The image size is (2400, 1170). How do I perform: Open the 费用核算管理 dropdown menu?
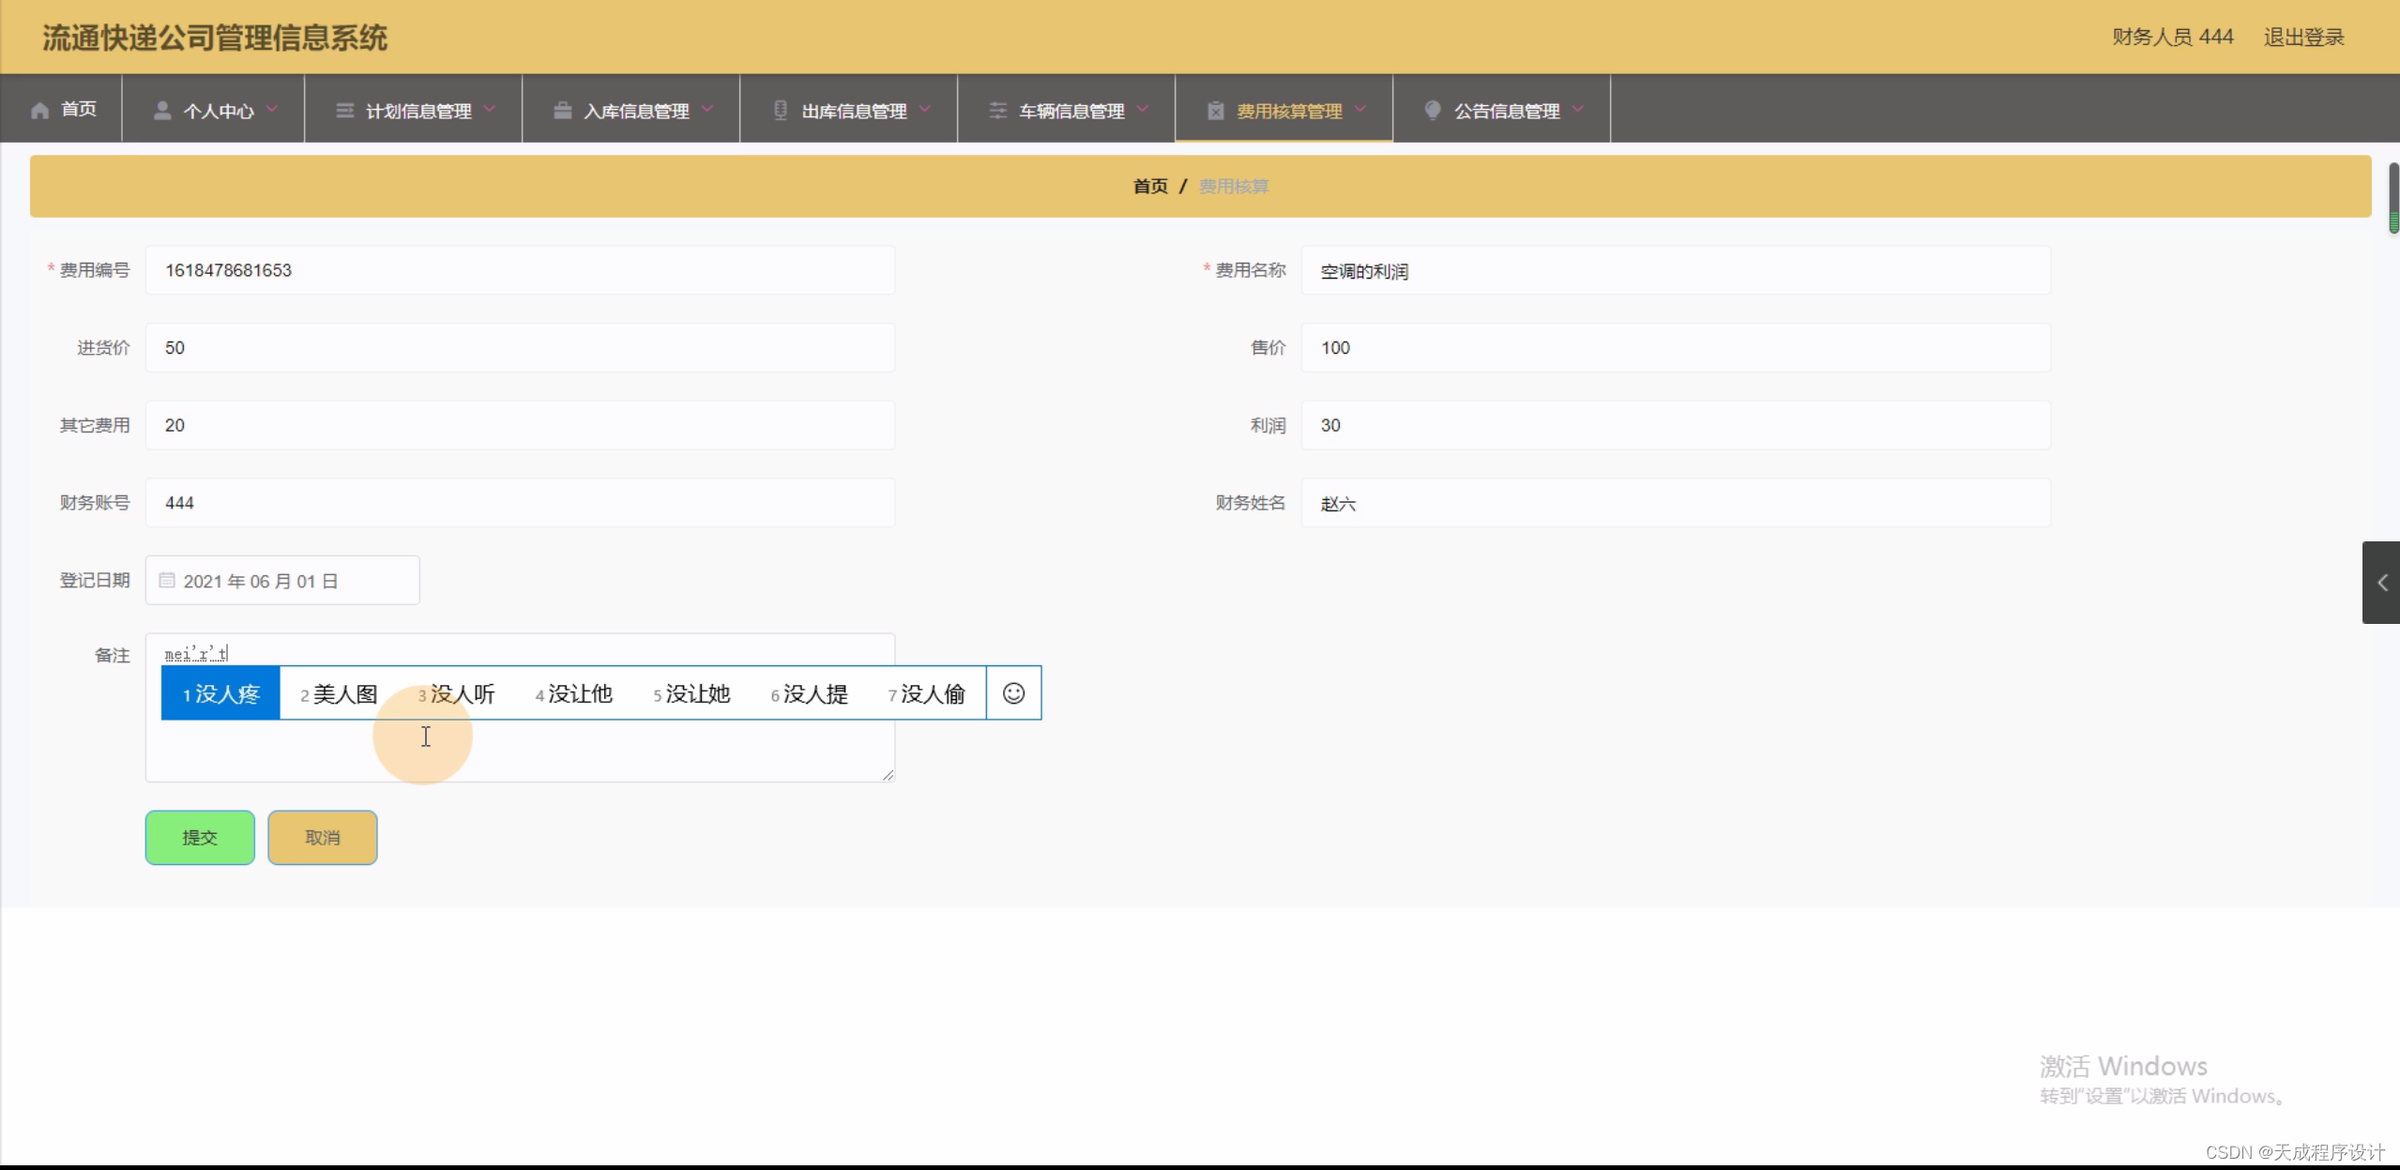click(1363, 110)
